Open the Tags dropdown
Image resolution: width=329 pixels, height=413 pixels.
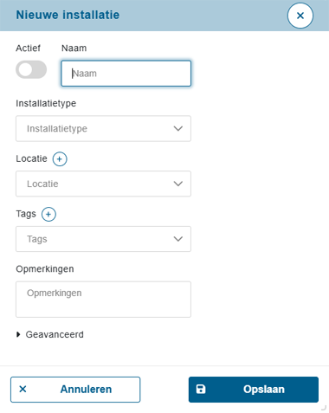103,239
